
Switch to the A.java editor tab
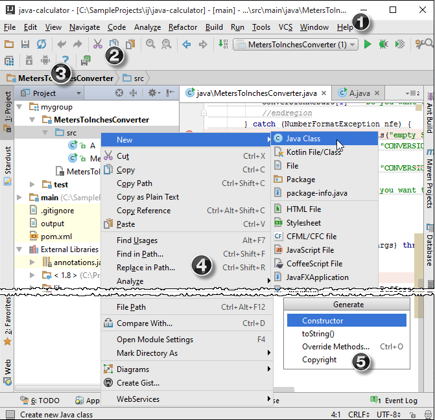pos(359,93)
